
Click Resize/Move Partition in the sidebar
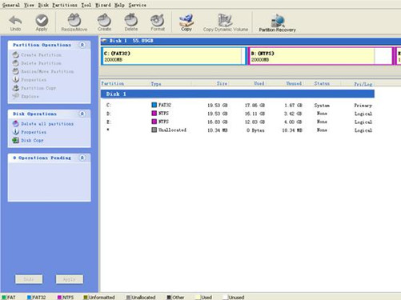(43, 71)
